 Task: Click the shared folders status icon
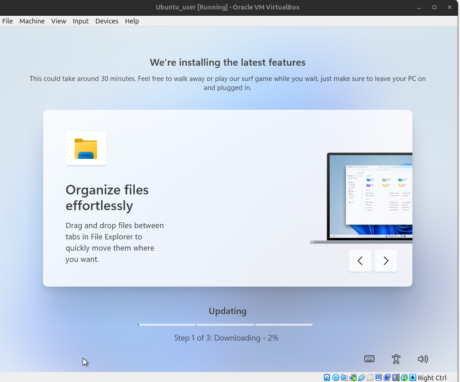click(370, 378)
